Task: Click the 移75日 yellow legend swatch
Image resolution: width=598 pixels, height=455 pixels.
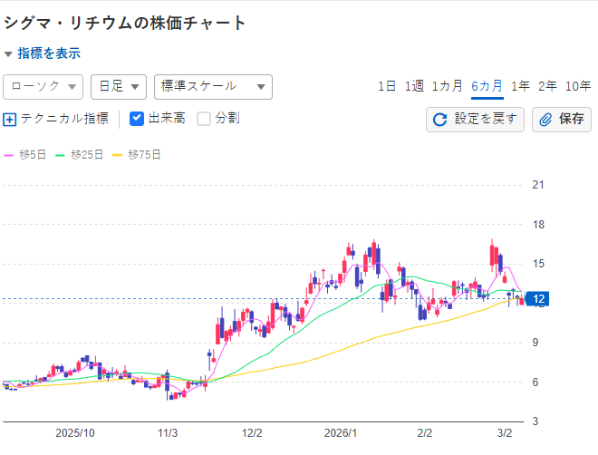Action: (x=118, y=155)
